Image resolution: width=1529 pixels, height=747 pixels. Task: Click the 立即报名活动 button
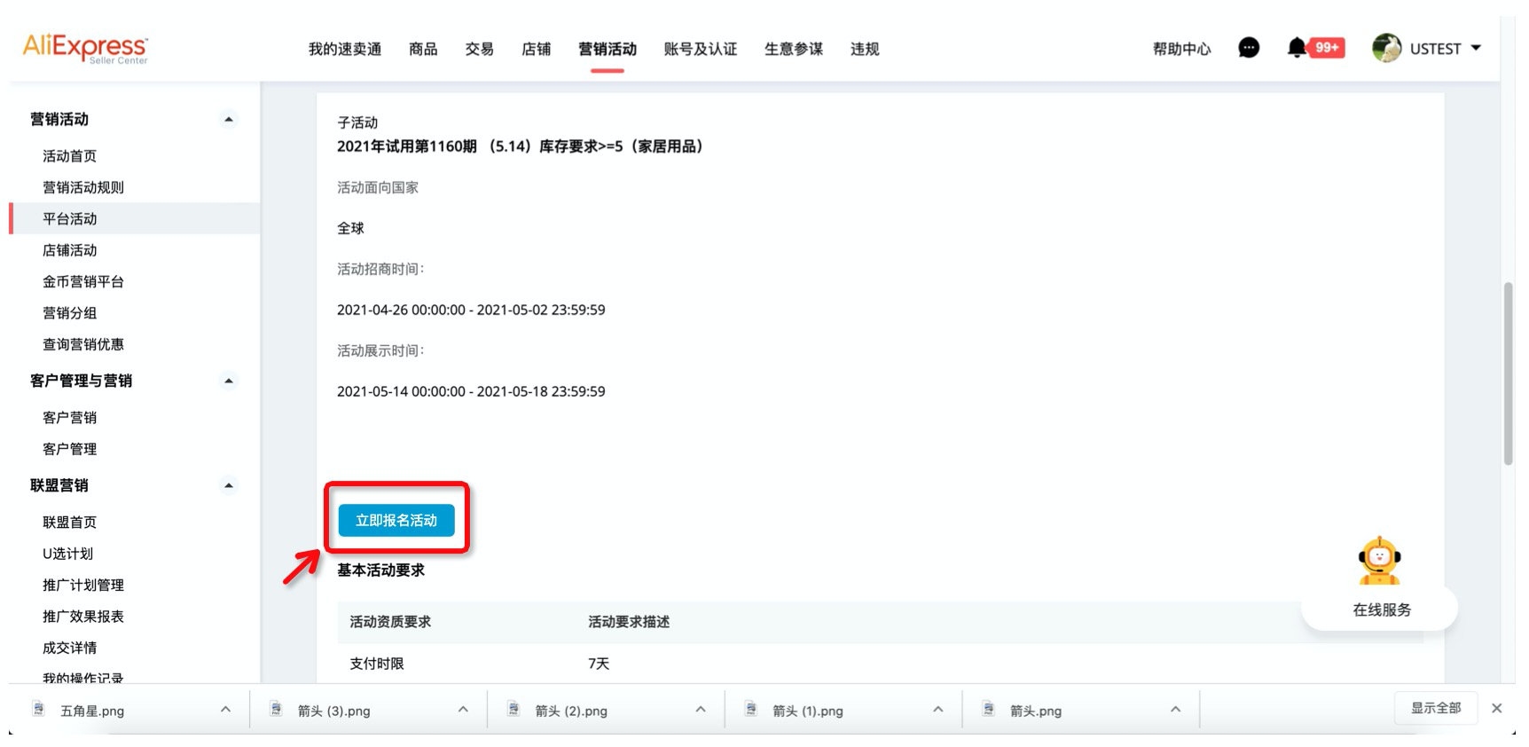pos(396,520)
